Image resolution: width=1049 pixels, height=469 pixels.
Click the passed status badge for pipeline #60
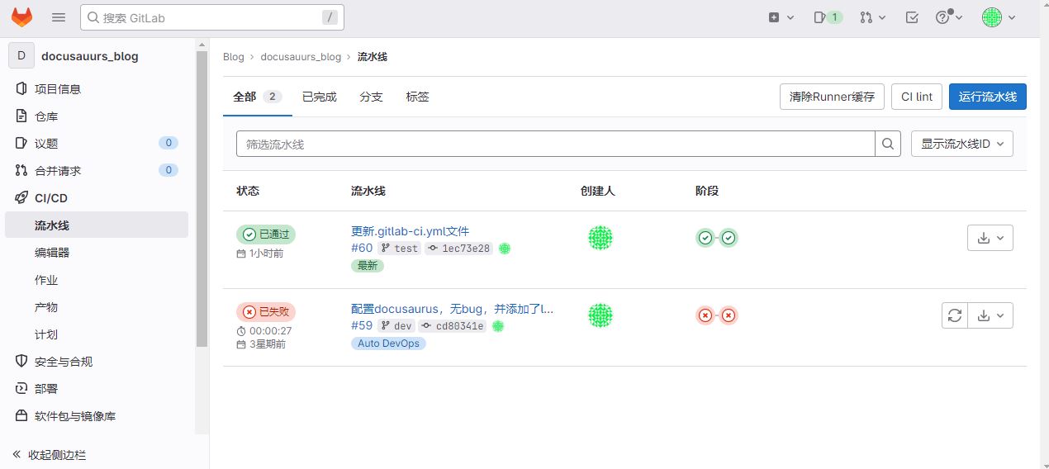pyautogui.click(x=266, y=234)
